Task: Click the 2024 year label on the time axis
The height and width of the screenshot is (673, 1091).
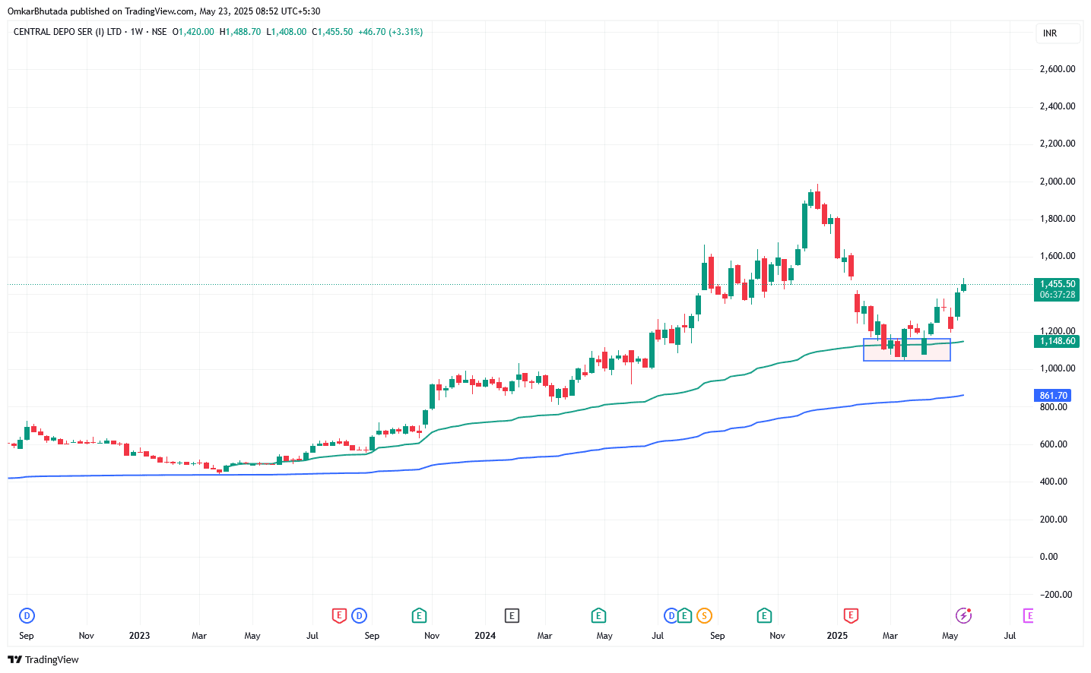Action: [x=485, y=636]
